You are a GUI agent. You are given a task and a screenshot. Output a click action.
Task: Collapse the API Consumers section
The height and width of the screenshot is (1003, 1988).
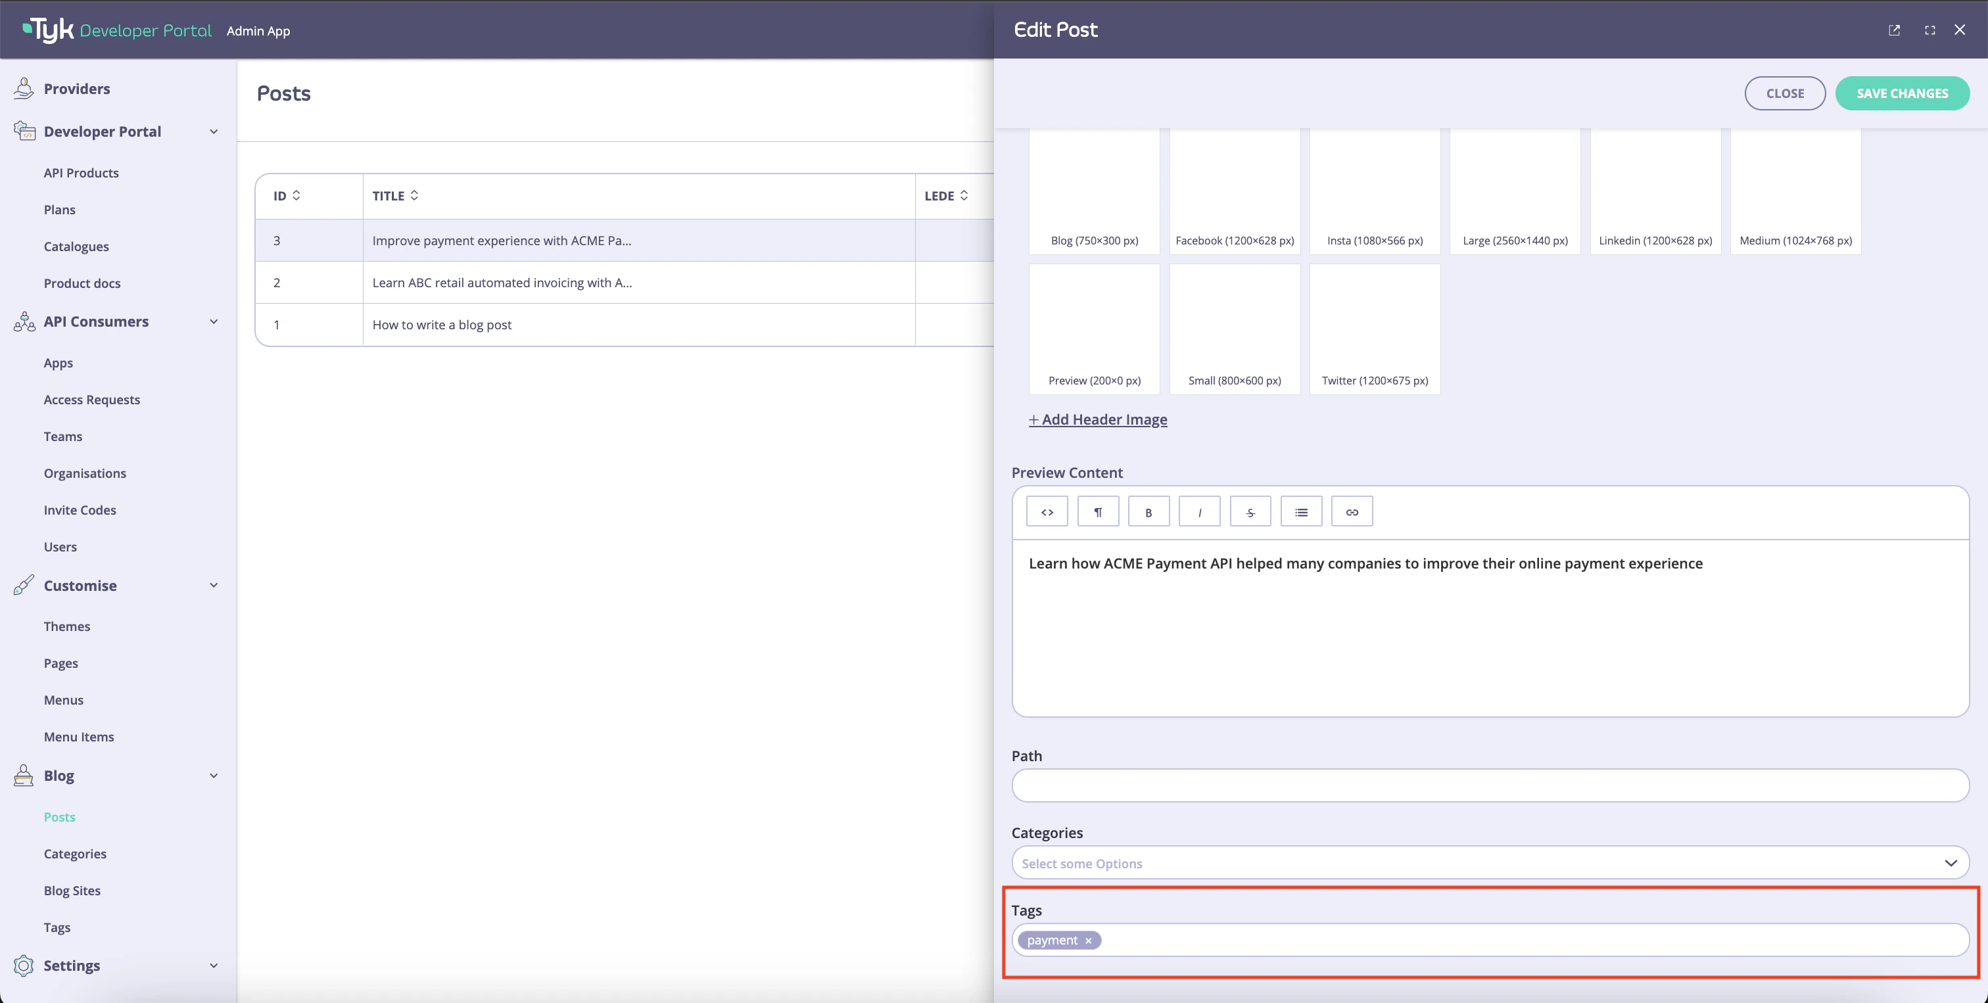tap(214, 321)
